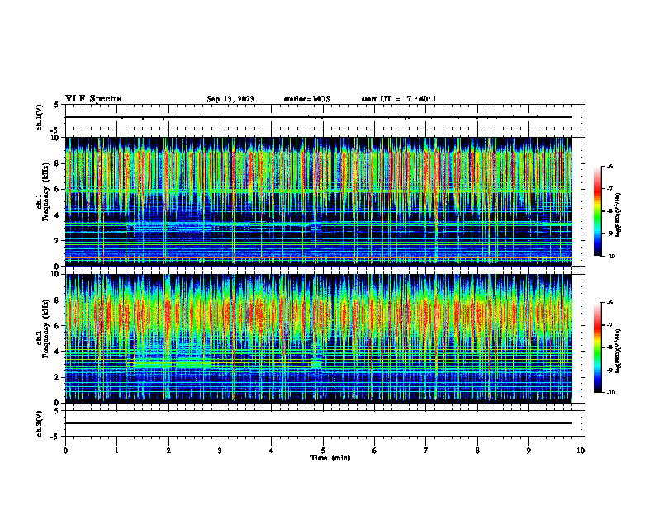
Task: Click the ch.1 frequency tick label "4"
Action: 57,215
